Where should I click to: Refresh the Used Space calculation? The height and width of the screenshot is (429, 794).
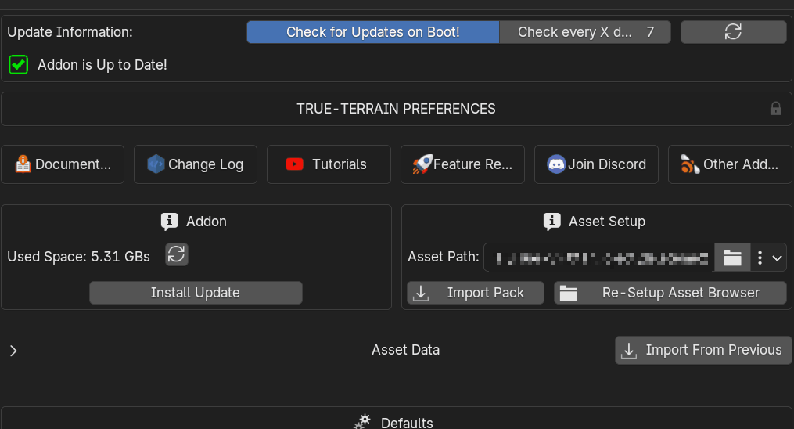[177, 254]
